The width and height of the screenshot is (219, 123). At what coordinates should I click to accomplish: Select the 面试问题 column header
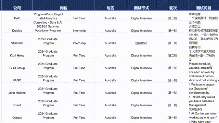pyautogui.click(x=204, y=8)
